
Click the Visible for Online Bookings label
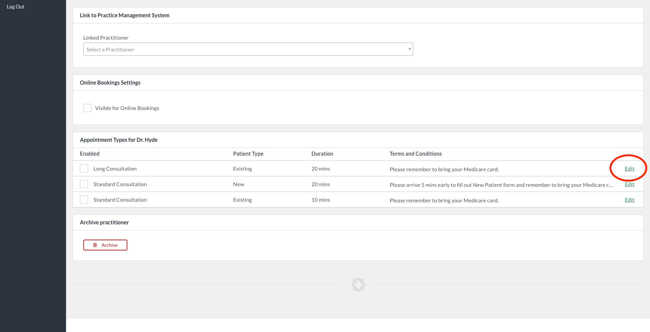(127, 108)
